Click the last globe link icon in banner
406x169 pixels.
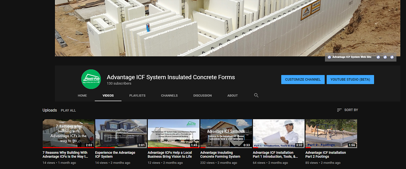392,57
